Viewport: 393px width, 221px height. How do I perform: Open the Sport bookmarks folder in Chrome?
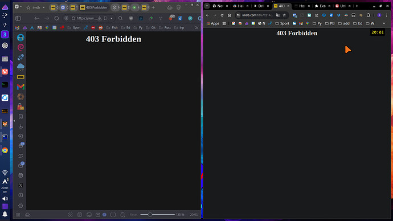(x=282, y=23)
